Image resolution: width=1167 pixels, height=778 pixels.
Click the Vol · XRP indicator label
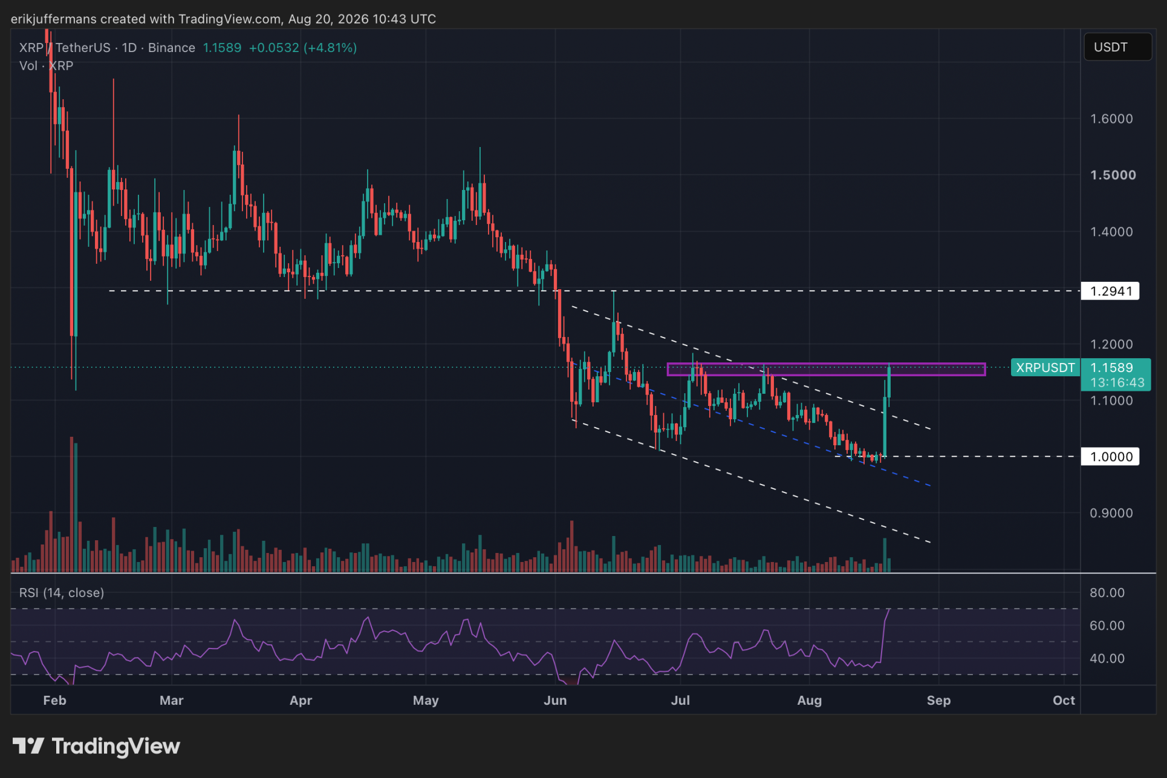46,66
